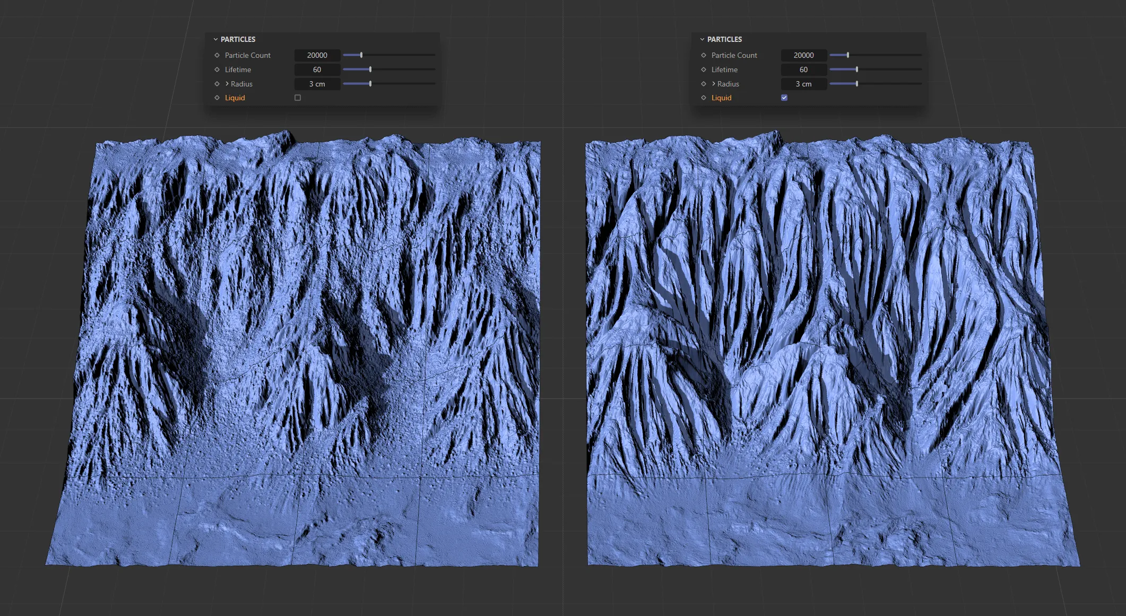Expand Radius sub-options in right panel
The image size is (1126, 616).
(x=714, y=84)
